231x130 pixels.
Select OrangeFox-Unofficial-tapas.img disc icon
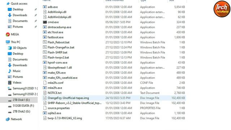(x=45, y=98)
